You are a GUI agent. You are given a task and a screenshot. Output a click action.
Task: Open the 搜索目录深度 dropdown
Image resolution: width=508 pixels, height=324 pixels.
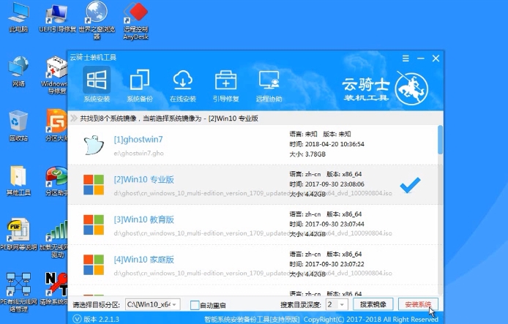tap(337, 304)
